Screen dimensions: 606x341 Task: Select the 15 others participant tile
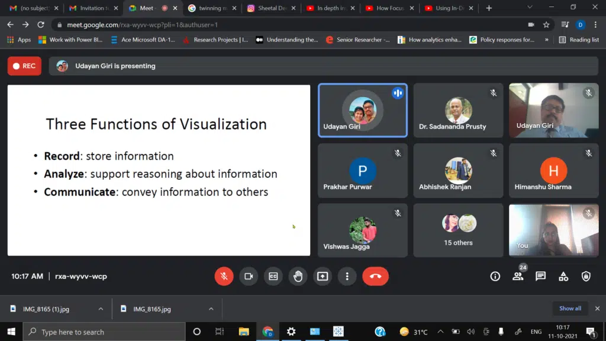click(459, 230)
